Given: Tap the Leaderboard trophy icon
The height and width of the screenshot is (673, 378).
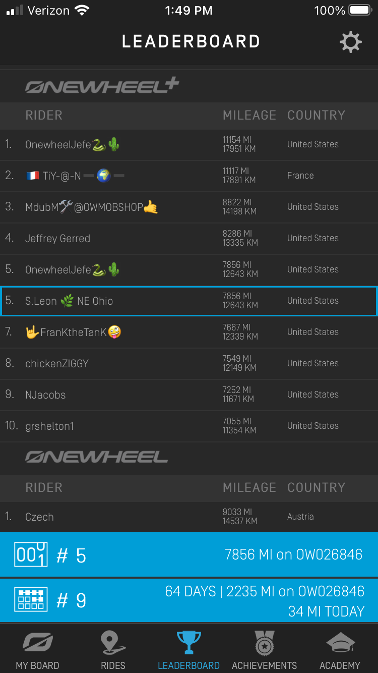Looking at the screenshot, I should click(188, 643).
